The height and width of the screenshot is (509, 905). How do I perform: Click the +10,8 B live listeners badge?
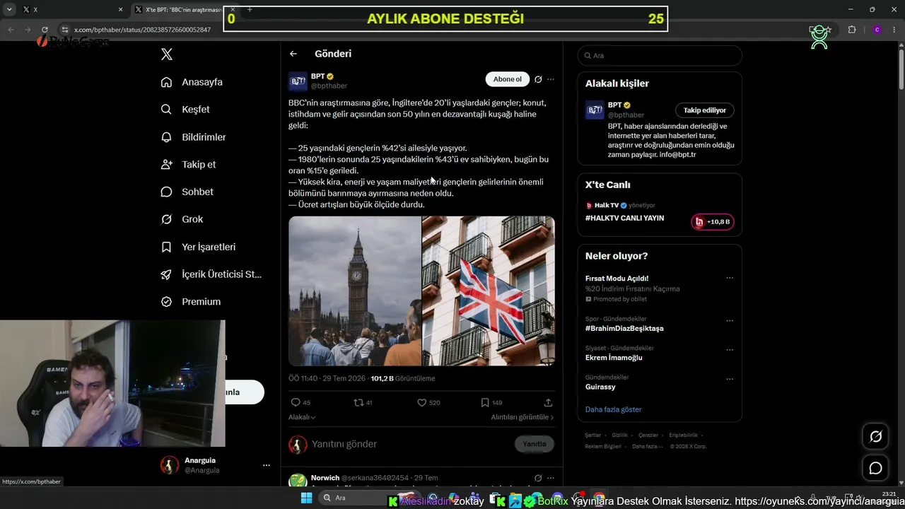point(713,222)
